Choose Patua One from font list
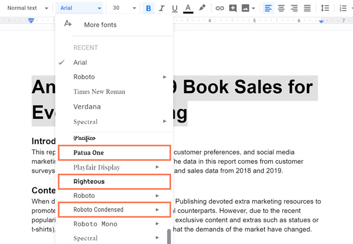Viewport: 353px width, 244px height. pyautogui.click(x=88, y=153)
